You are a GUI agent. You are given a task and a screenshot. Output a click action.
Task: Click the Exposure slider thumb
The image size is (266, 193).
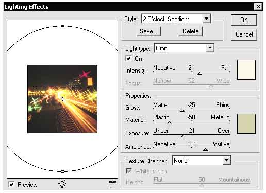[183, 136]
